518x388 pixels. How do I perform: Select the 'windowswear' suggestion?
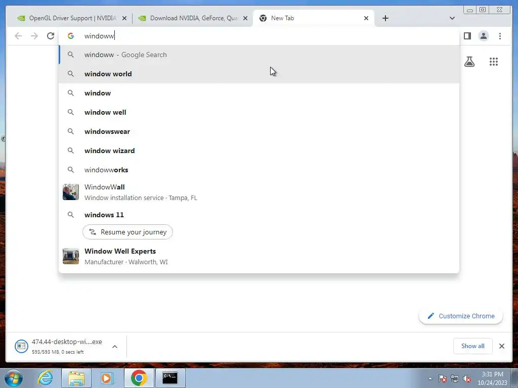[x=258, y=131]
